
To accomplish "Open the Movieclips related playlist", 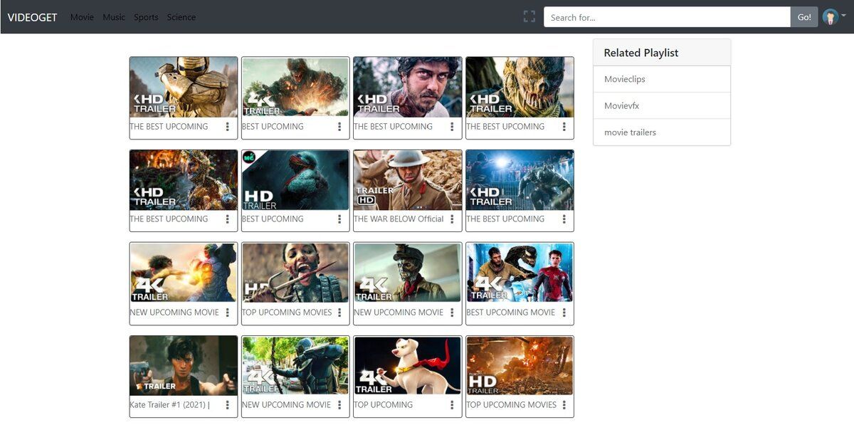I will coord(625,79).
